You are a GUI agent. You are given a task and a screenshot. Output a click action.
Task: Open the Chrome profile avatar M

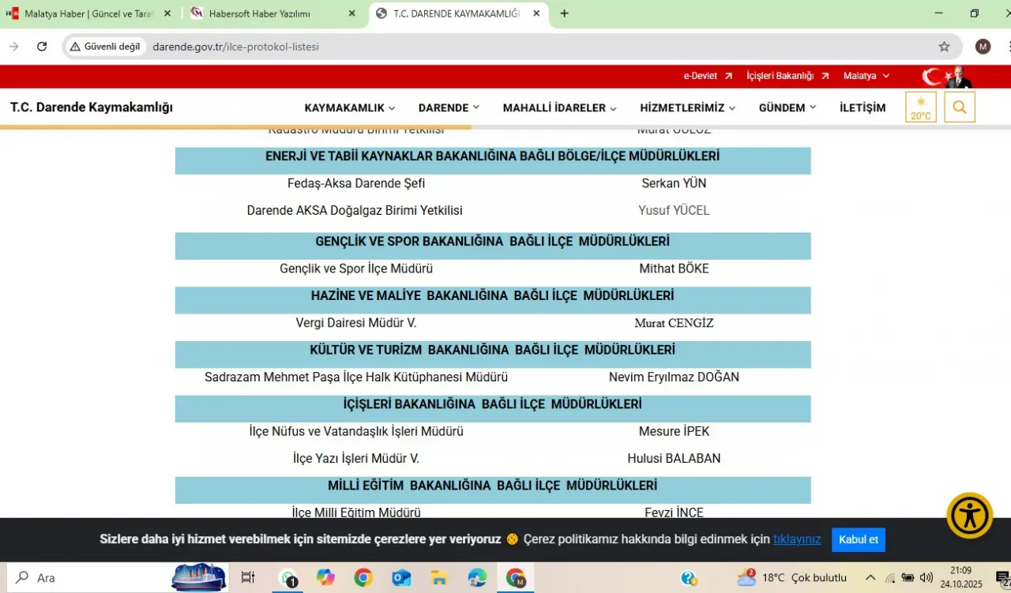point(983,47)
